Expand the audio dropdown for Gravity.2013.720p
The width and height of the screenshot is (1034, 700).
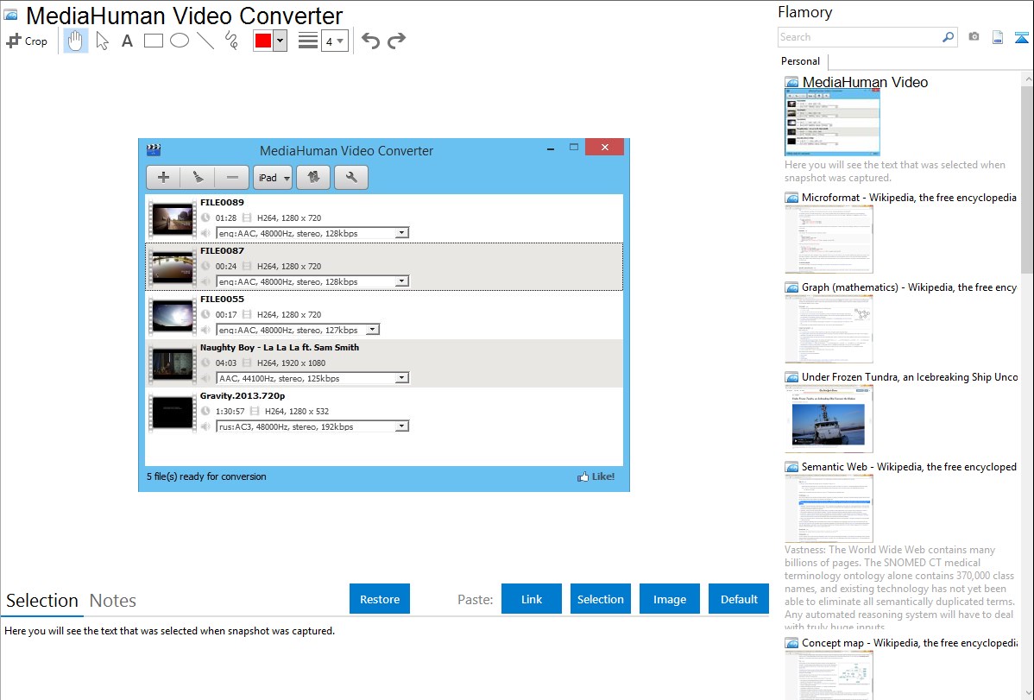coord(401,426)
